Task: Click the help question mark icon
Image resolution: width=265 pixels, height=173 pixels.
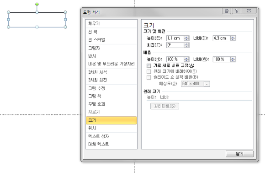Action: 237,11
